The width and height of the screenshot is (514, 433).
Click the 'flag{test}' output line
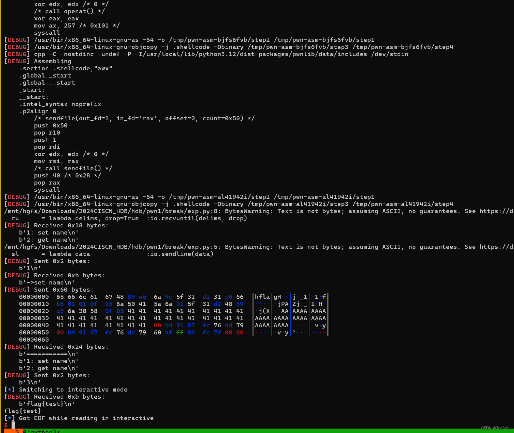click(x=22, y=411)
